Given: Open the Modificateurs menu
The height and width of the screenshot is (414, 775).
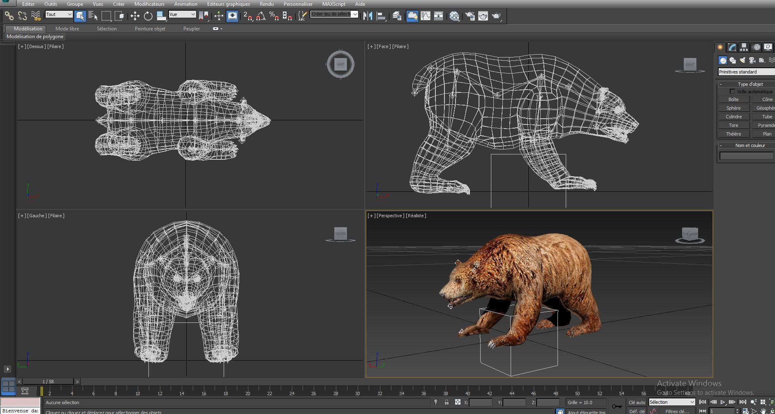Looking at the screenshot, I should [x=149, y=4].
